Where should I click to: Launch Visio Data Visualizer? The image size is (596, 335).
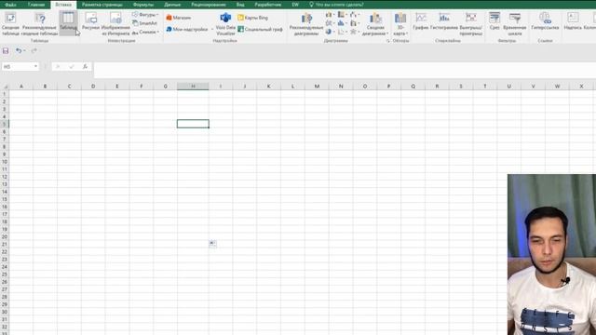coord(225,24)
